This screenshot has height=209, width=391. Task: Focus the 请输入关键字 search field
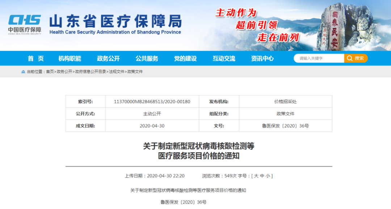pyautogui.click(x=319, y=58)
